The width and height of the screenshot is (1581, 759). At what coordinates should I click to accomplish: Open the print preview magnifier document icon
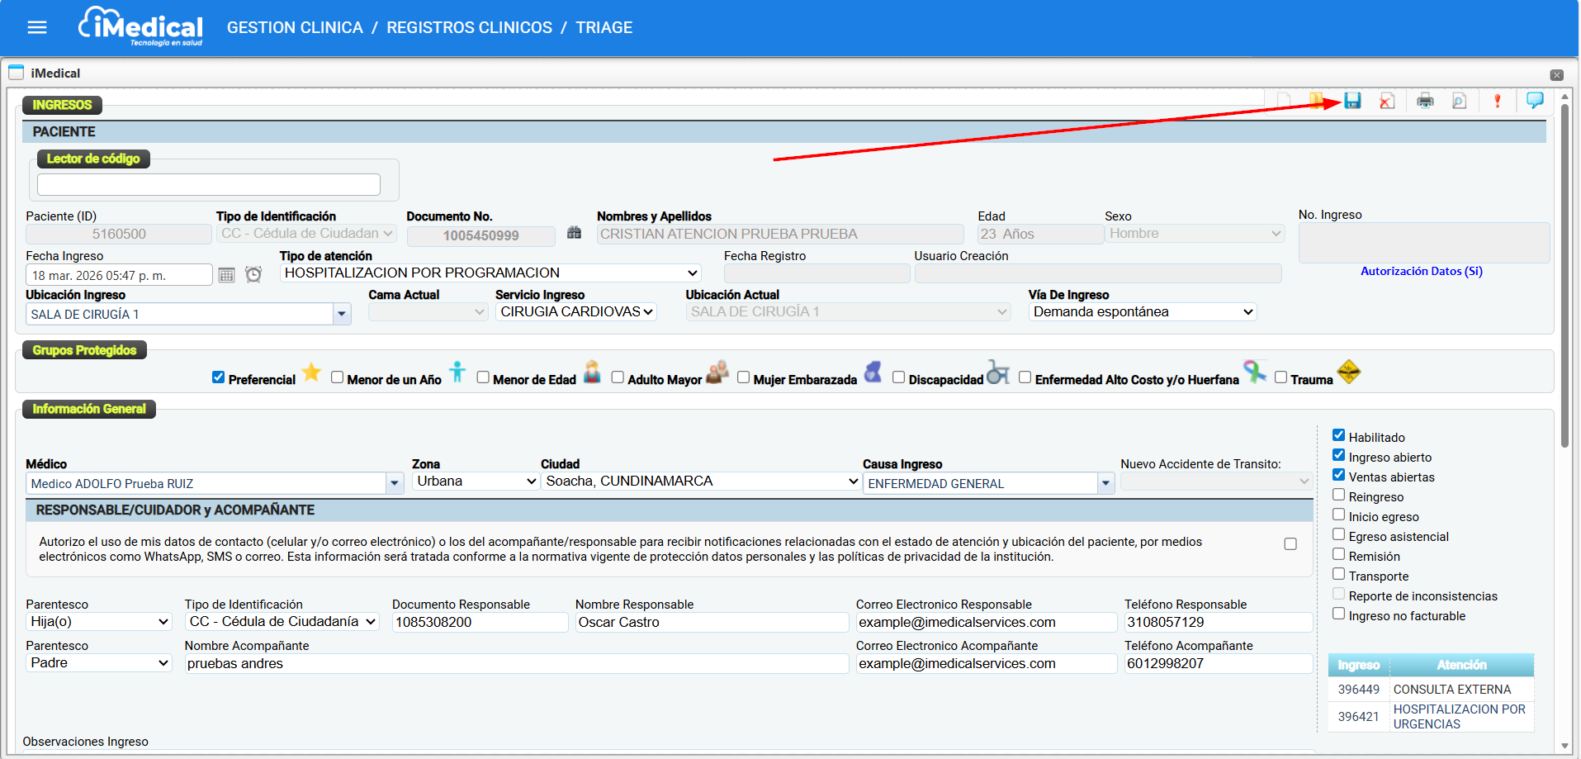[1460, 101]
